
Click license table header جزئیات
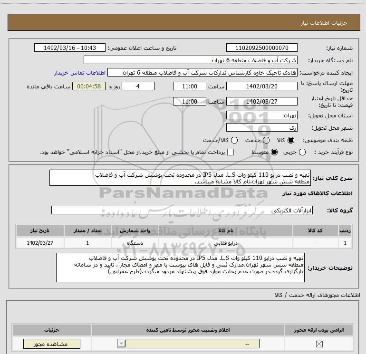[52, 330]
